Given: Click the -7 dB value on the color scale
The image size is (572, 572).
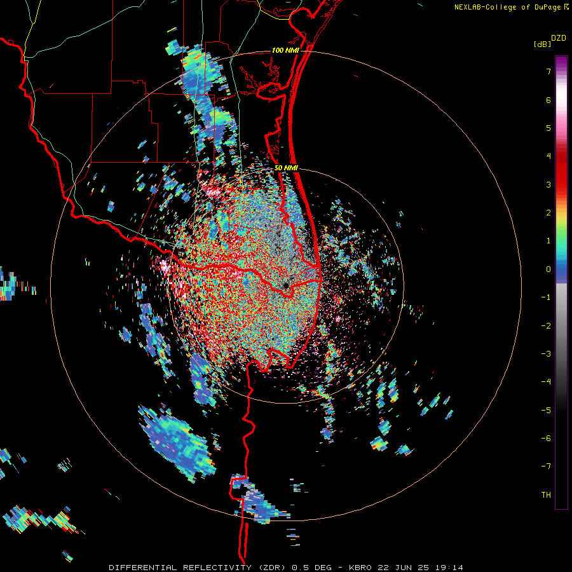Looking at the screenshot, I should [546, 466].
